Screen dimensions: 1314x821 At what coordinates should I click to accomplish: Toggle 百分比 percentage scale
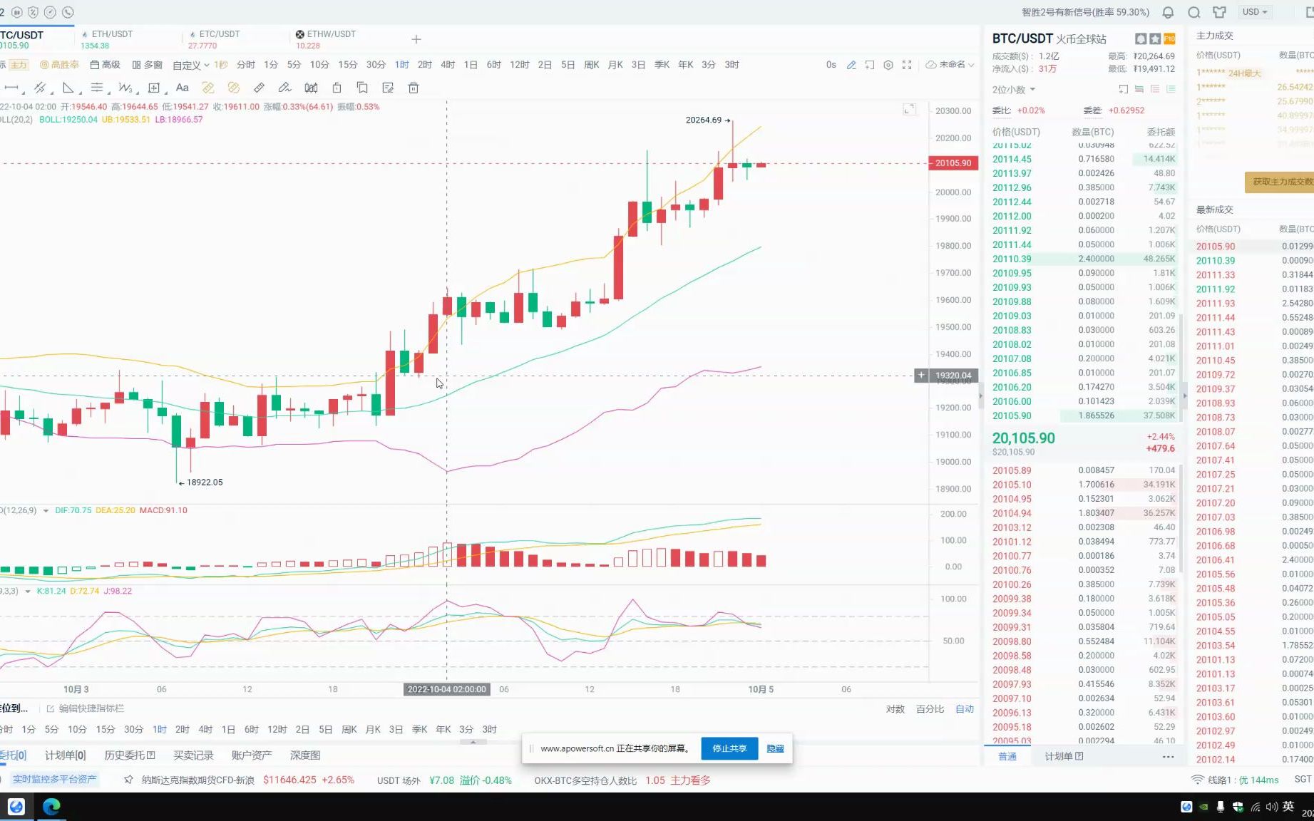pyautogui.click(x=930, y=709)
